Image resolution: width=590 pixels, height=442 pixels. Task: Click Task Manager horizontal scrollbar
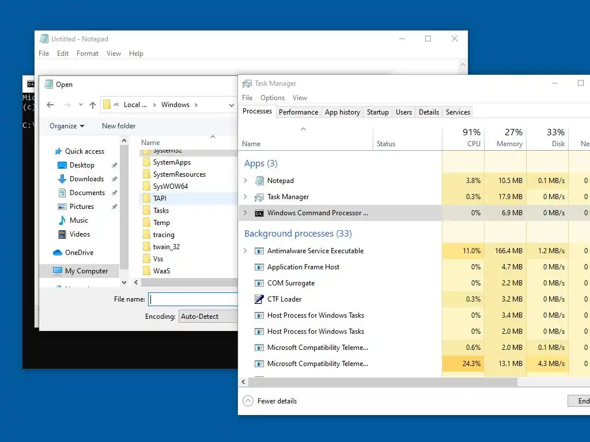383,382
